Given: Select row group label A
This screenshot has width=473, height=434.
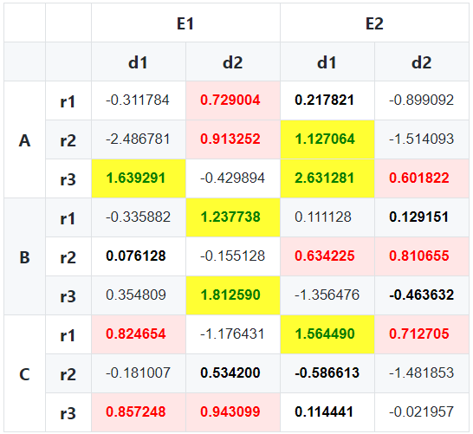Looking at the screenshot, I should (25, 139).
